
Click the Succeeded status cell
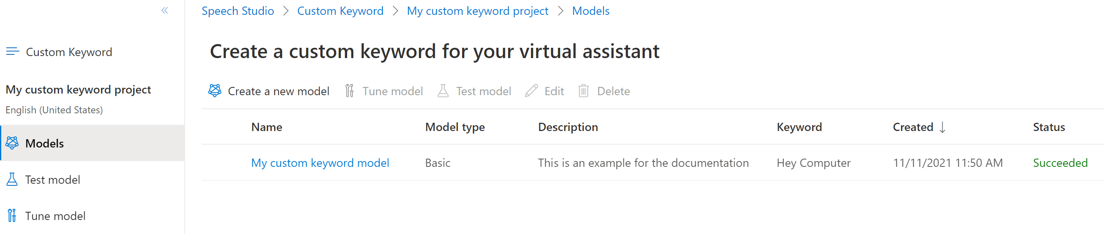(x=1060, y=163)
